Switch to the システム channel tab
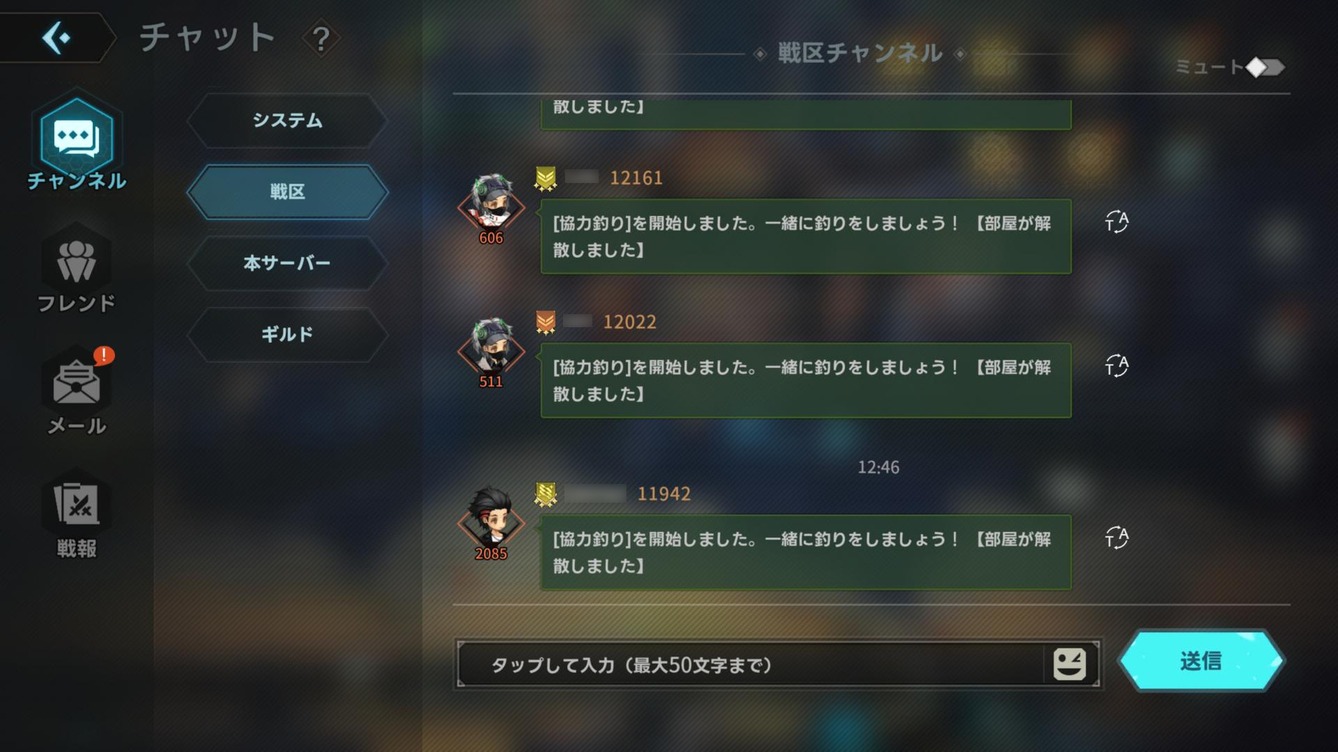This screenshot has height=752, width=1338. (287, 120)
